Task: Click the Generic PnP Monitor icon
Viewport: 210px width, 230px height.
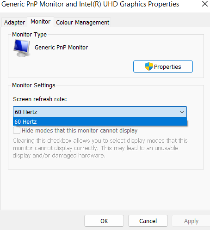Action: 22,48
